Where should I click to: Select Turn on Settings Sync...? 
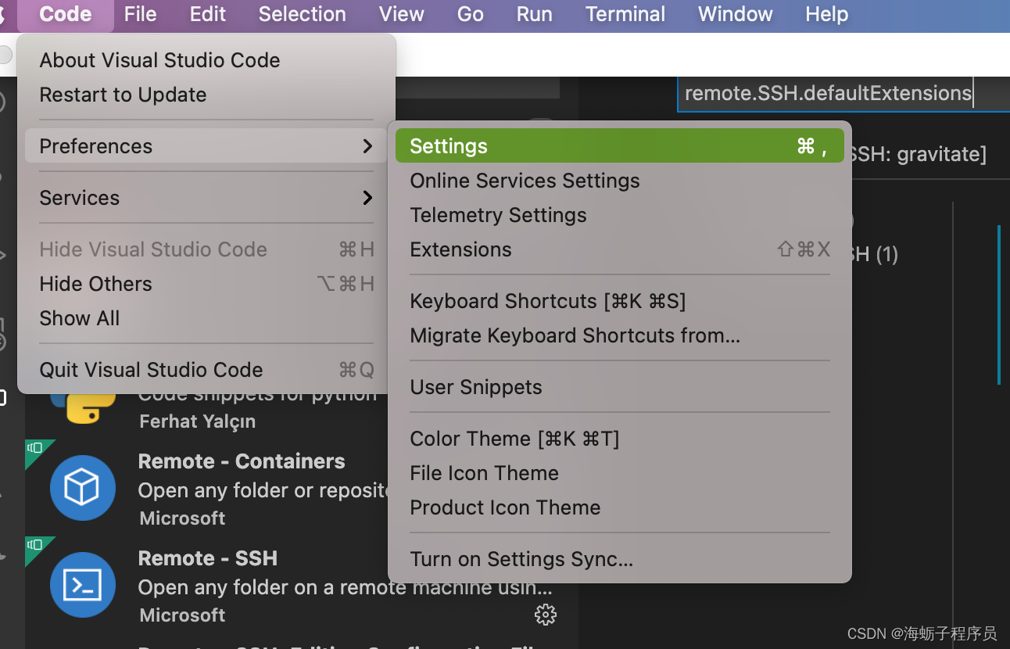point(620,559)
